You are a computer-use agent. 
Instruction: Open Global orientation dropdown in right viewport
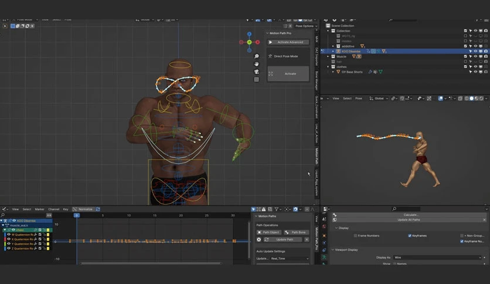(x=379, y=98)
